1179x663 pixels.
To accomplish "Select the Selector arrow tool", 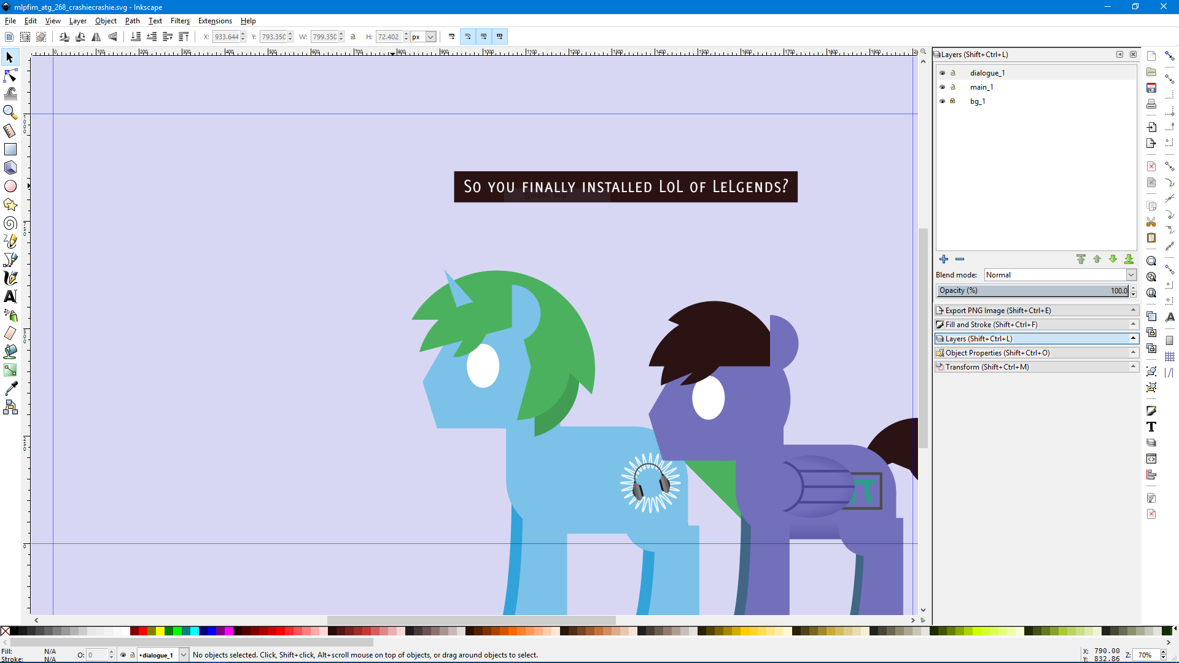I will tap(10, 57).
